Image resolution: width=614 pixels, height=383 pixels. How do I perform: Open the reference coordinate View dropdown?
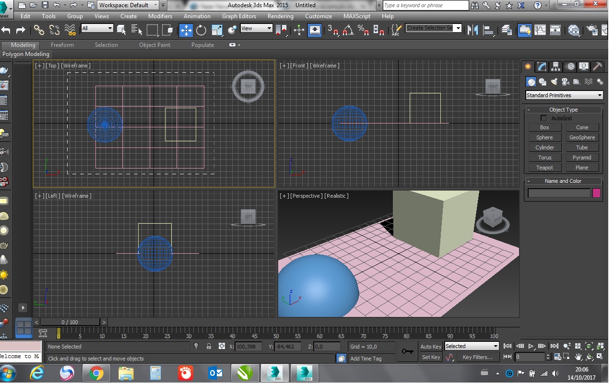point(256,28)
